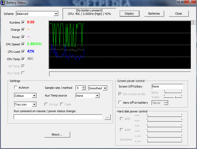Click the 2.00GHz CPU Speed value
Viewport: 197px width, 149px height.
(x=34, y=44)
